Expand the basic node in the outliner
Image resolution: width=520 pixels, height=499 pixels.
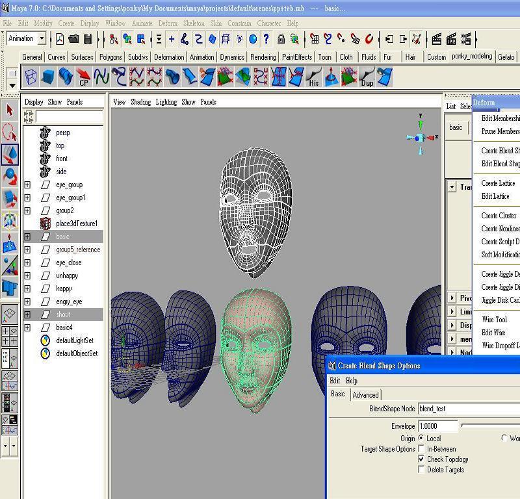(27, 237)
